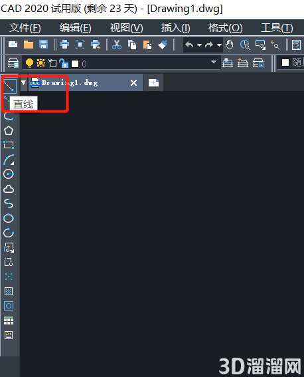The height and width of the screenshot is (377, 304).
Task: Click the Cut scissors icon
Action: click(x=117, y=45)
